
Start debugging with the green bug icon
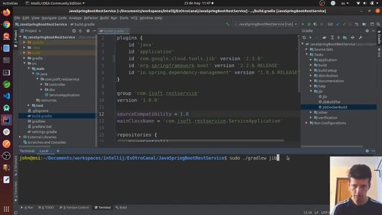(x=309, y=24)
